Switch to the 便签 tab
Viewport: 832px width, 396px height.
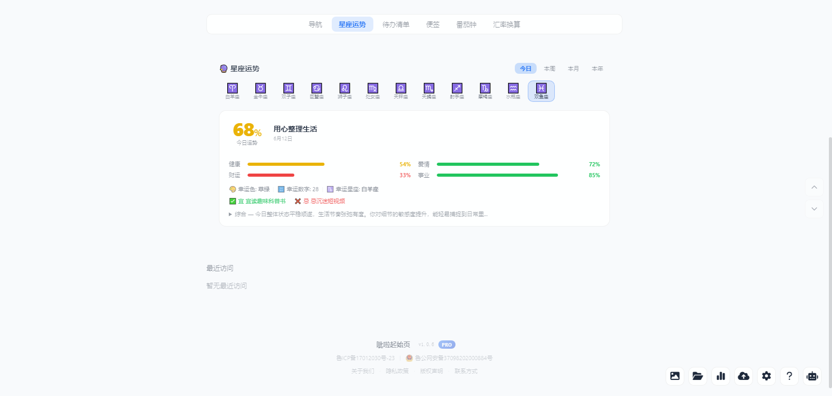point(433,24)
